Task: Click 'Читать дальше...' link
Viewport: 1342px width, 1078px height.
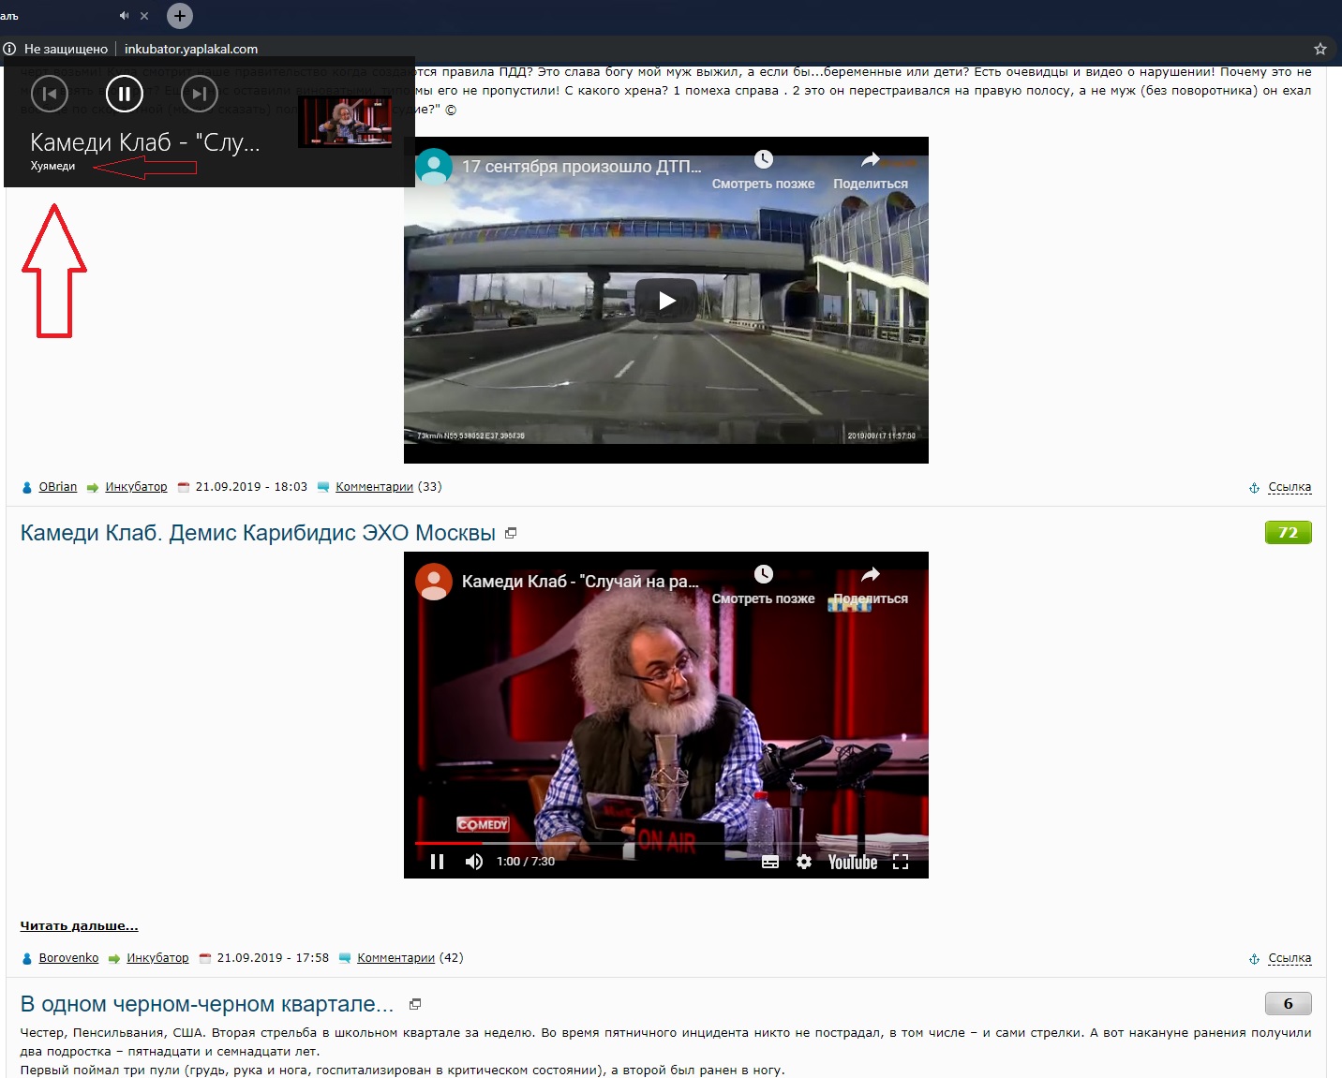Action: pos(80,926)
